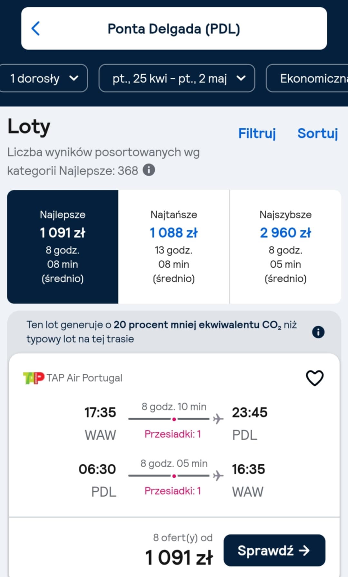This screenshot has height=577, width=348.
Task: Click the TAP Air Portugal logo
Action: point(34,378)
